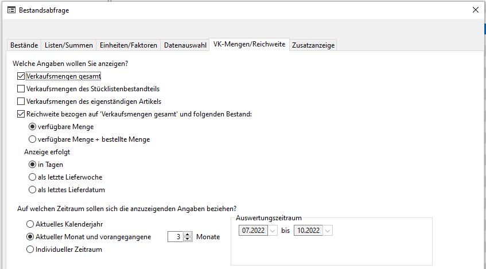Open the Einheiten/Faktoren tab
This screenshot has width=486, height=269.
click(128, 45)
